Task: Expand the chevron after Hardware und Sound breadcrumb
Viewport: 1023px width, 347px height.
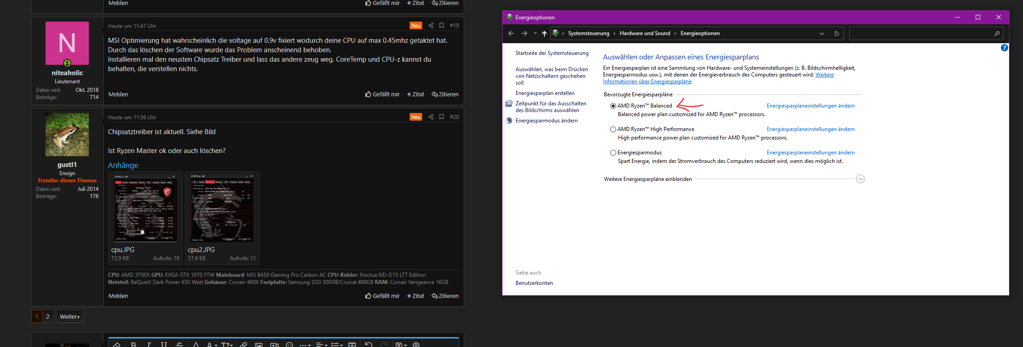Action: point(675,33)
